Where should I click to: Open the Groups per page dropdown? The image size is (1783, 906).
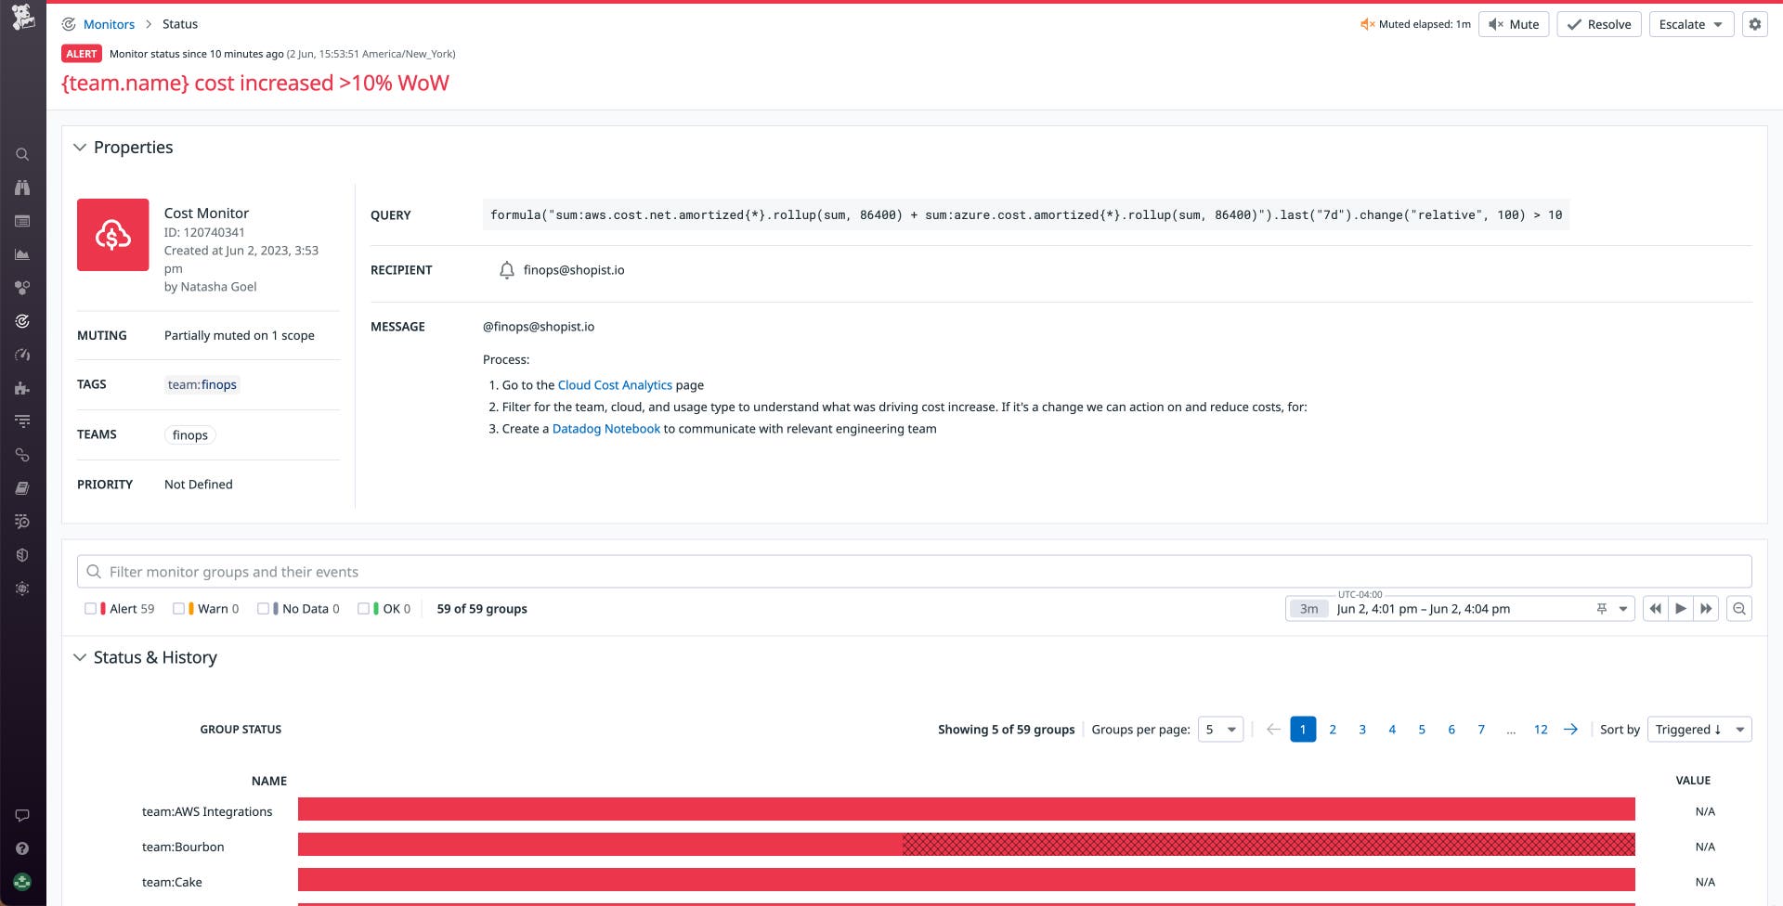pos(1220,729)
